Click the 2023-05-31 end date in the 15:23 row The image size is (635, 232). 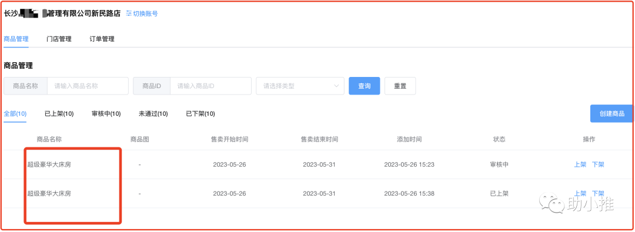[x=319, y=165]
